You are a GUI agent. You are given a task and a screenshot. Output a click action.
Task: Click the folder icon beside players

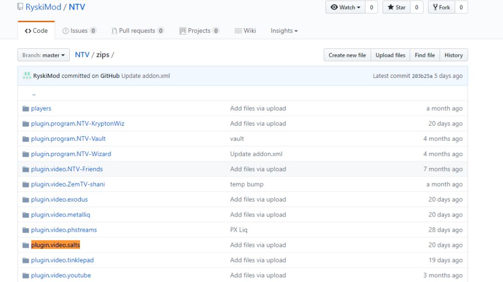pos(26,109)
